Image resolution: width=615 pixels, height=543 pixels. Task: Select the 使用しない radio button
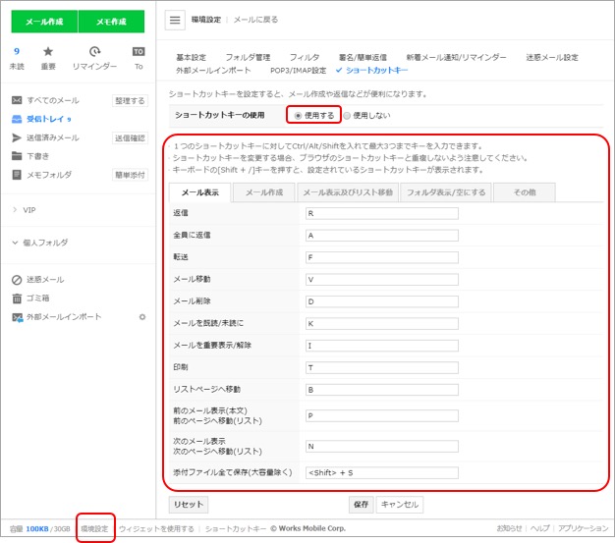coord(347,115)
